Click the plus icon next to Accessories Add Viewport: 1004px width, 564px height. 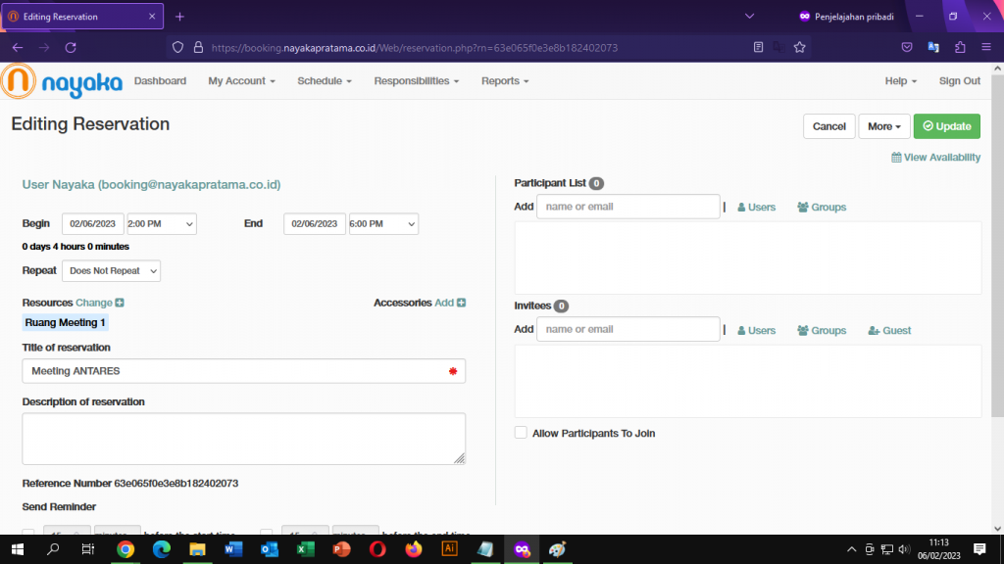(461, 304)
